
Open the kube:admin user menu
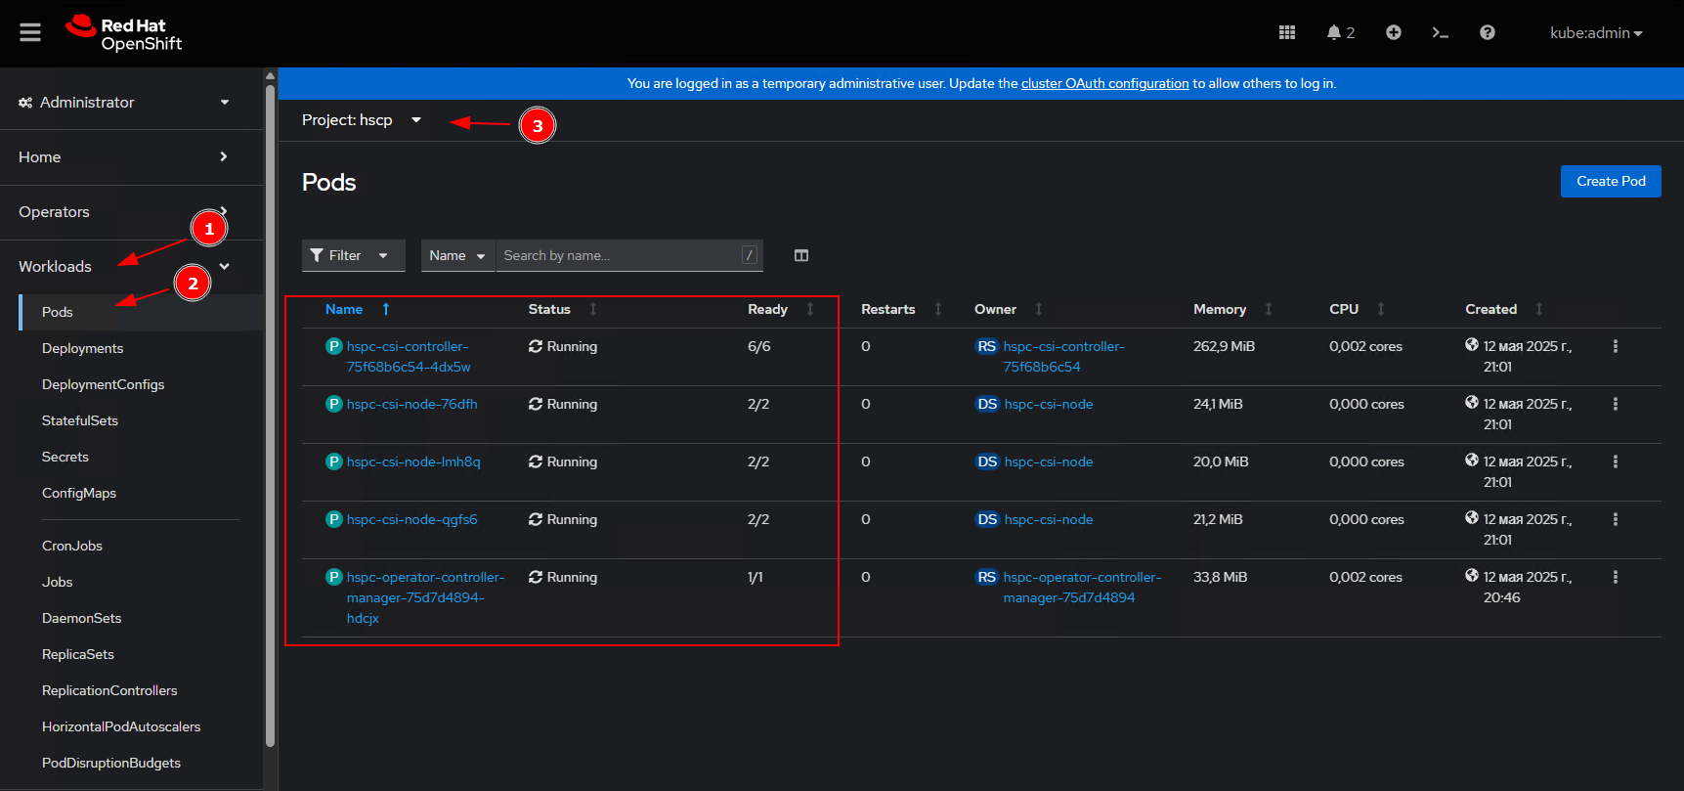coord(1596,32)
